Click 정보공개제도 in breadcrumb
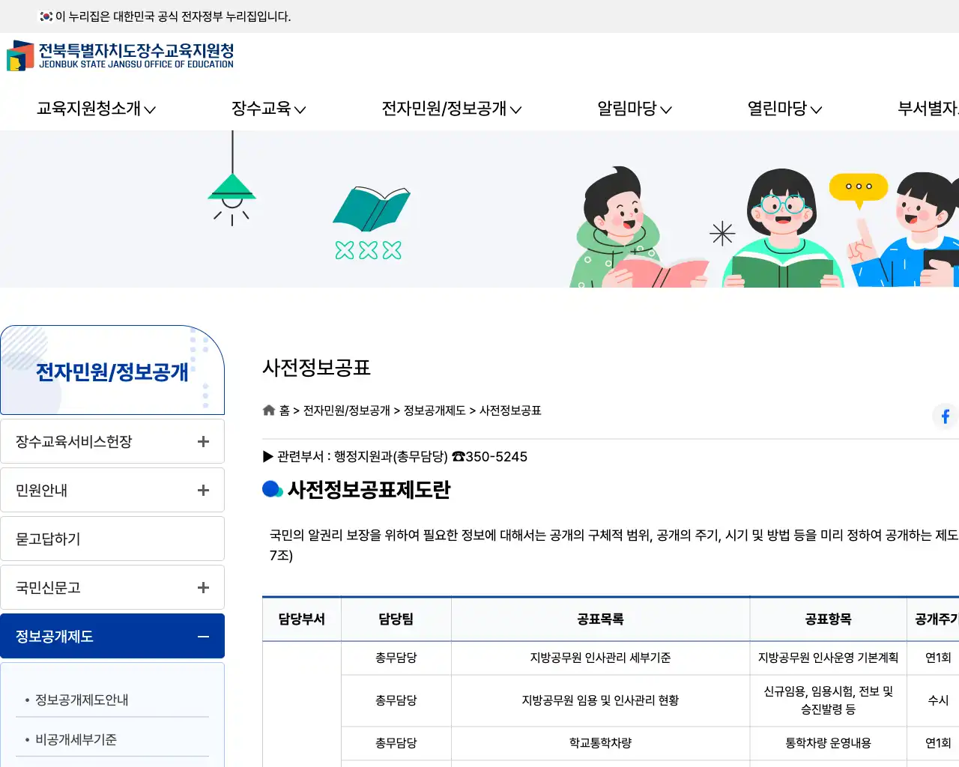 click(435, 410)
